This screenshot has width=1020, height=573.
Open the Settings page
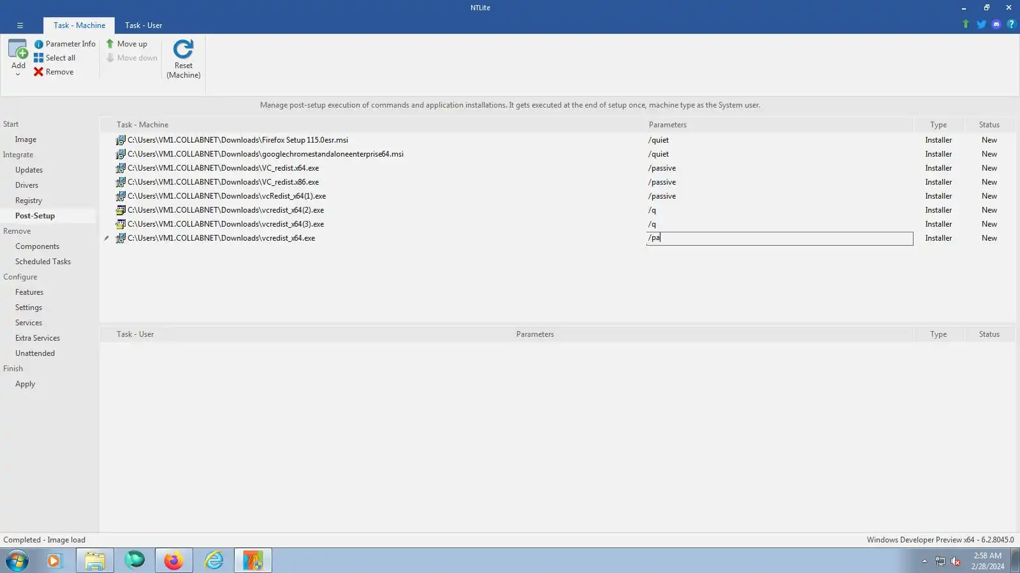(x=29, y=308)
